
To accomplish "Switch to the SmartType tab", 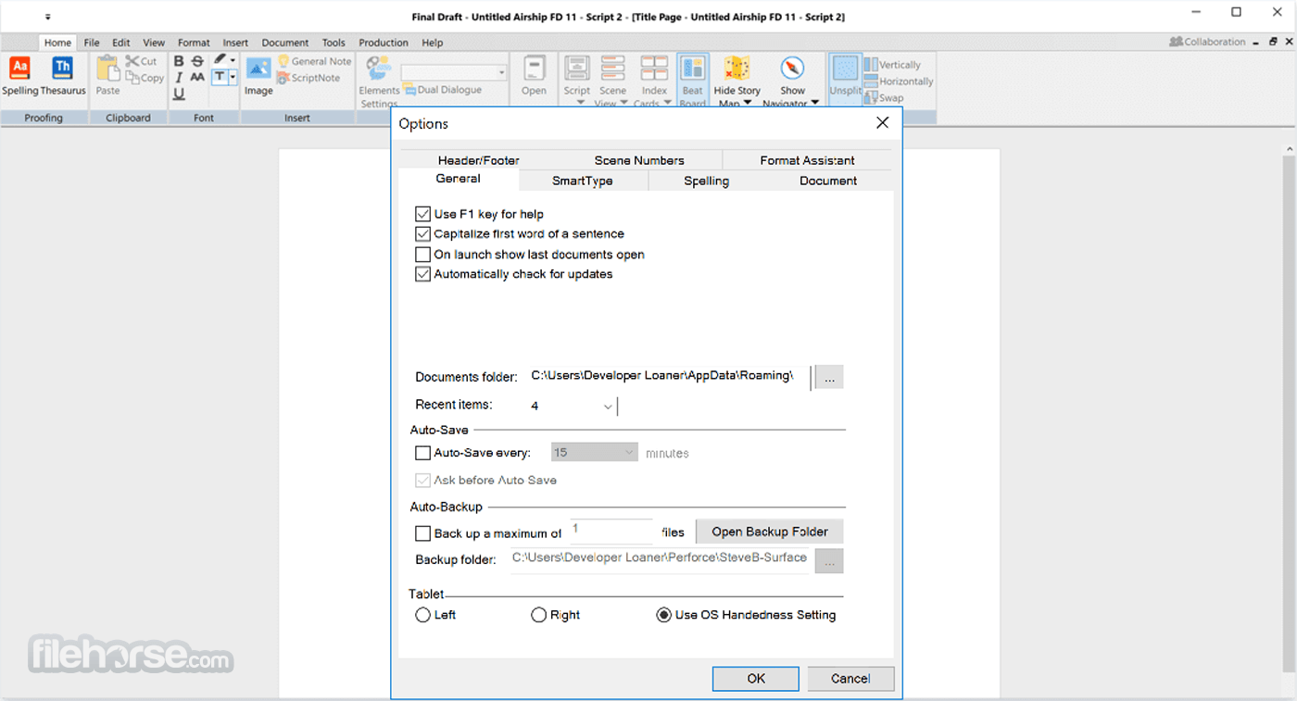I will click(x=583, y=181).
